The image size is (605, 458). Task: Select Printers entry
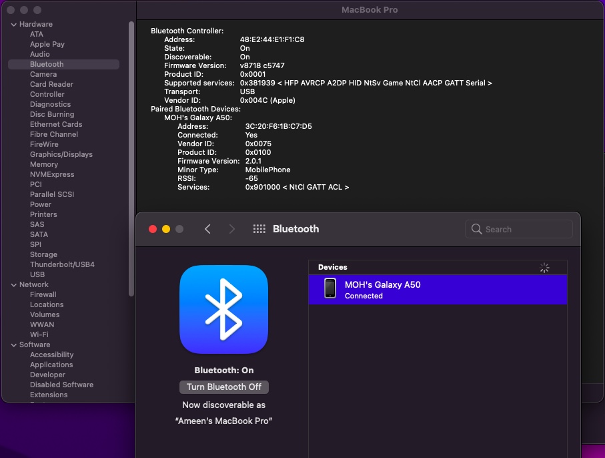click(x=43, y=215)
